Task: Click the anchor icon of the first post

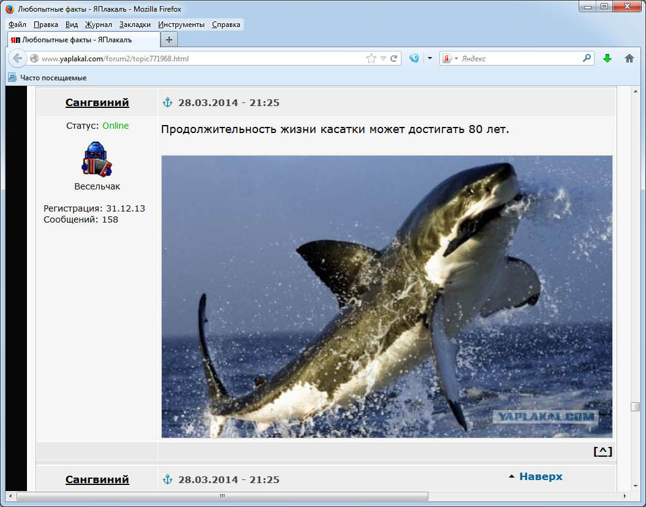Action: tap(167, 102)
